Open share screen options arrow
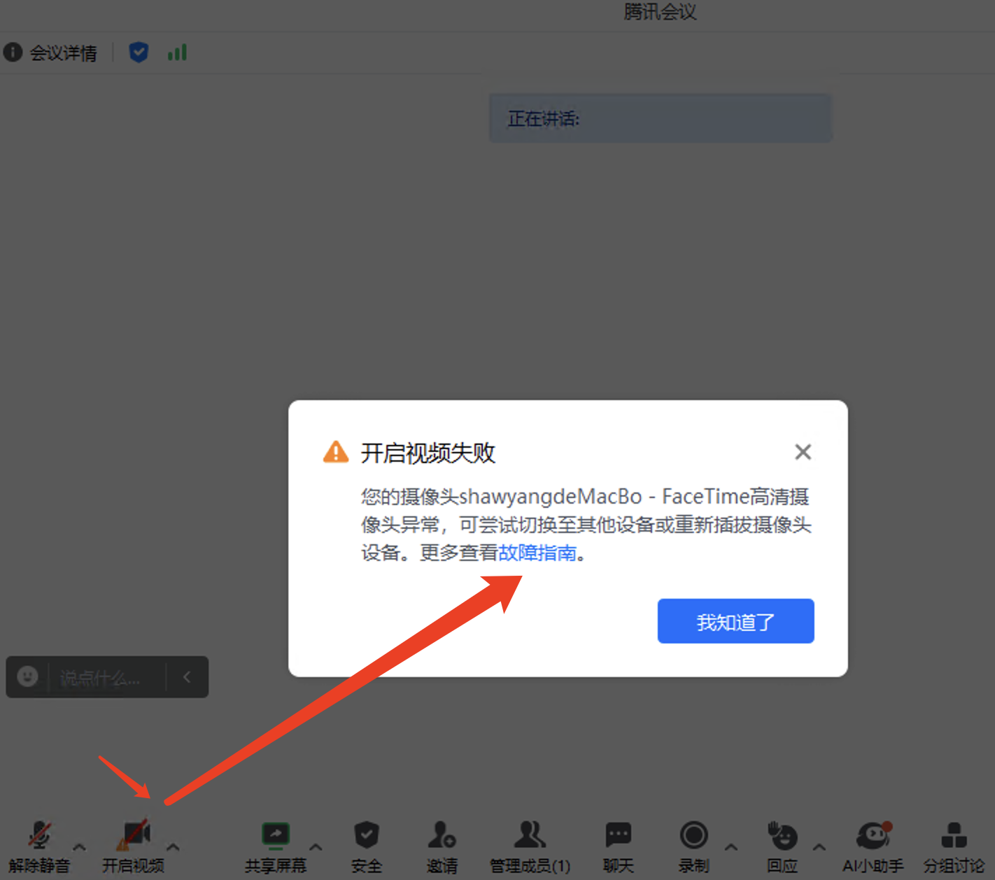Viewport: 995px width, 880px height. click(316, 847)
